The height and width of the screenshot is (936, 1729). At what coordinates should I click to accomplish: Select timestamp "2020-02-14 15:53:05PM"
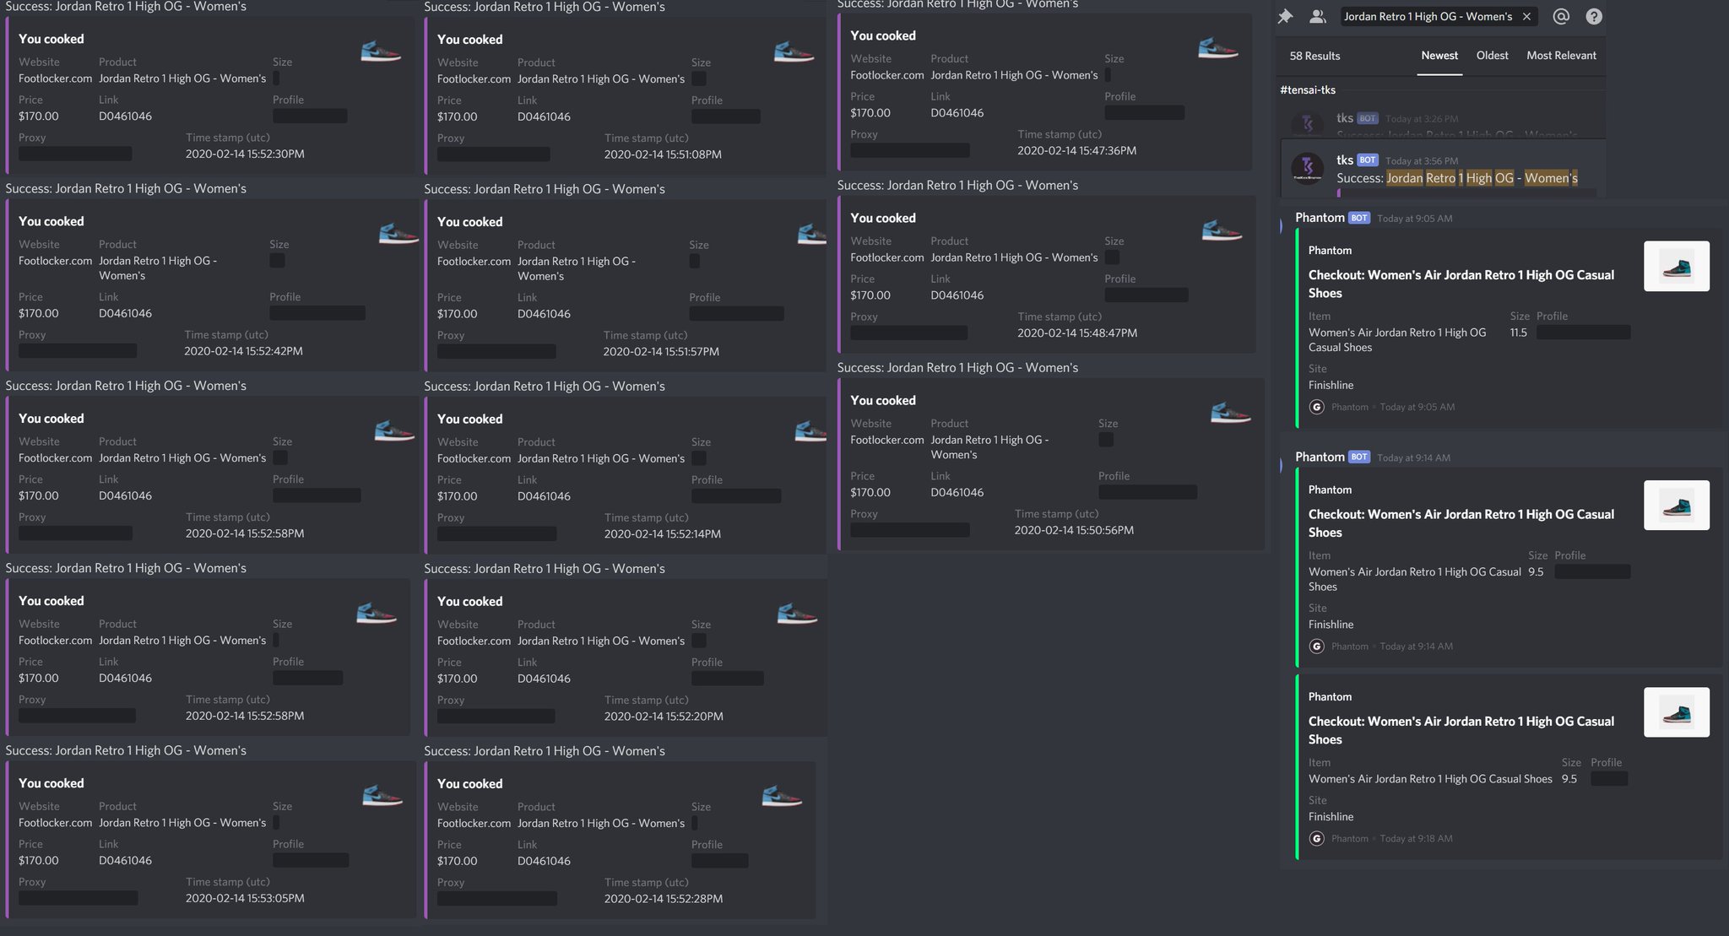245,898
